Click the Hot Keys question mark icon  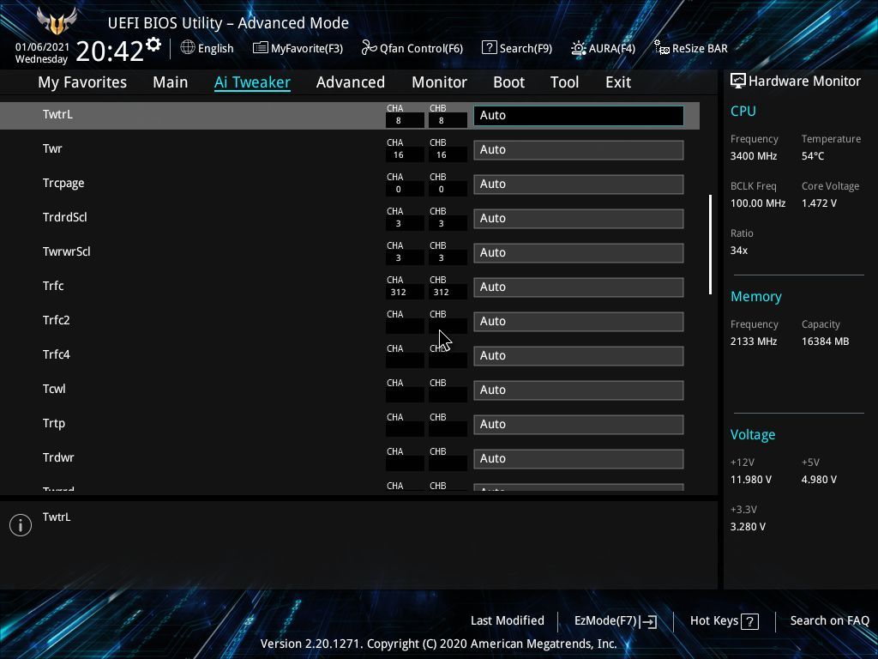pos(749,621)
